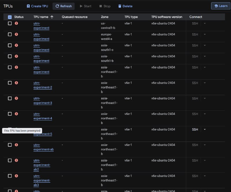231x192 pixels.
Task: Click the Start play icon
Action: [81, 6]
